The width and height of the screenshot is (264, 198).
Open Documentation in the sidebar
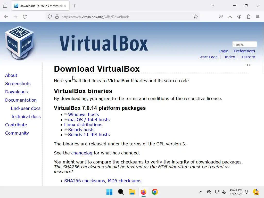pyautogui.click(x=21, y=100)
